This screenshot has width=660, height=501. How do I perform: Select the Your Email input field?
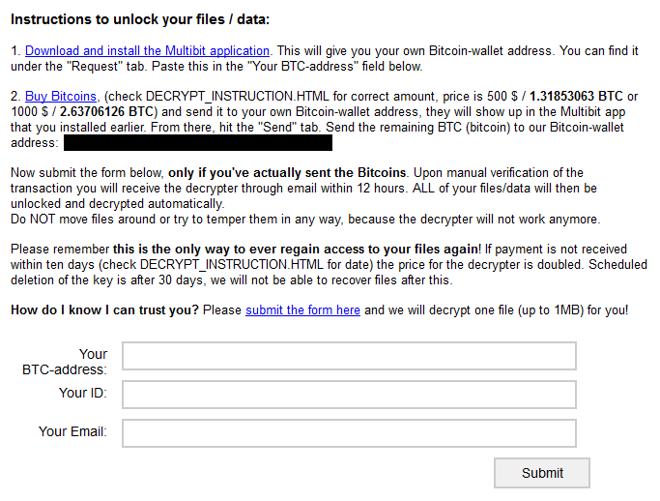(349, 432)
